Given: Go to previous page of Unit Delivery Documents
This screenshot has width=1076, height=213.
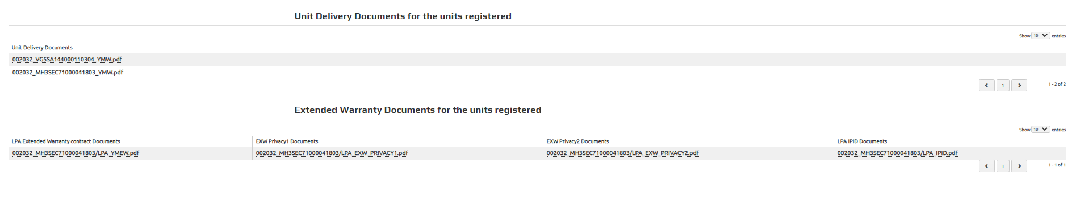Looking at the screenshot, I should (x=986, y=85).
